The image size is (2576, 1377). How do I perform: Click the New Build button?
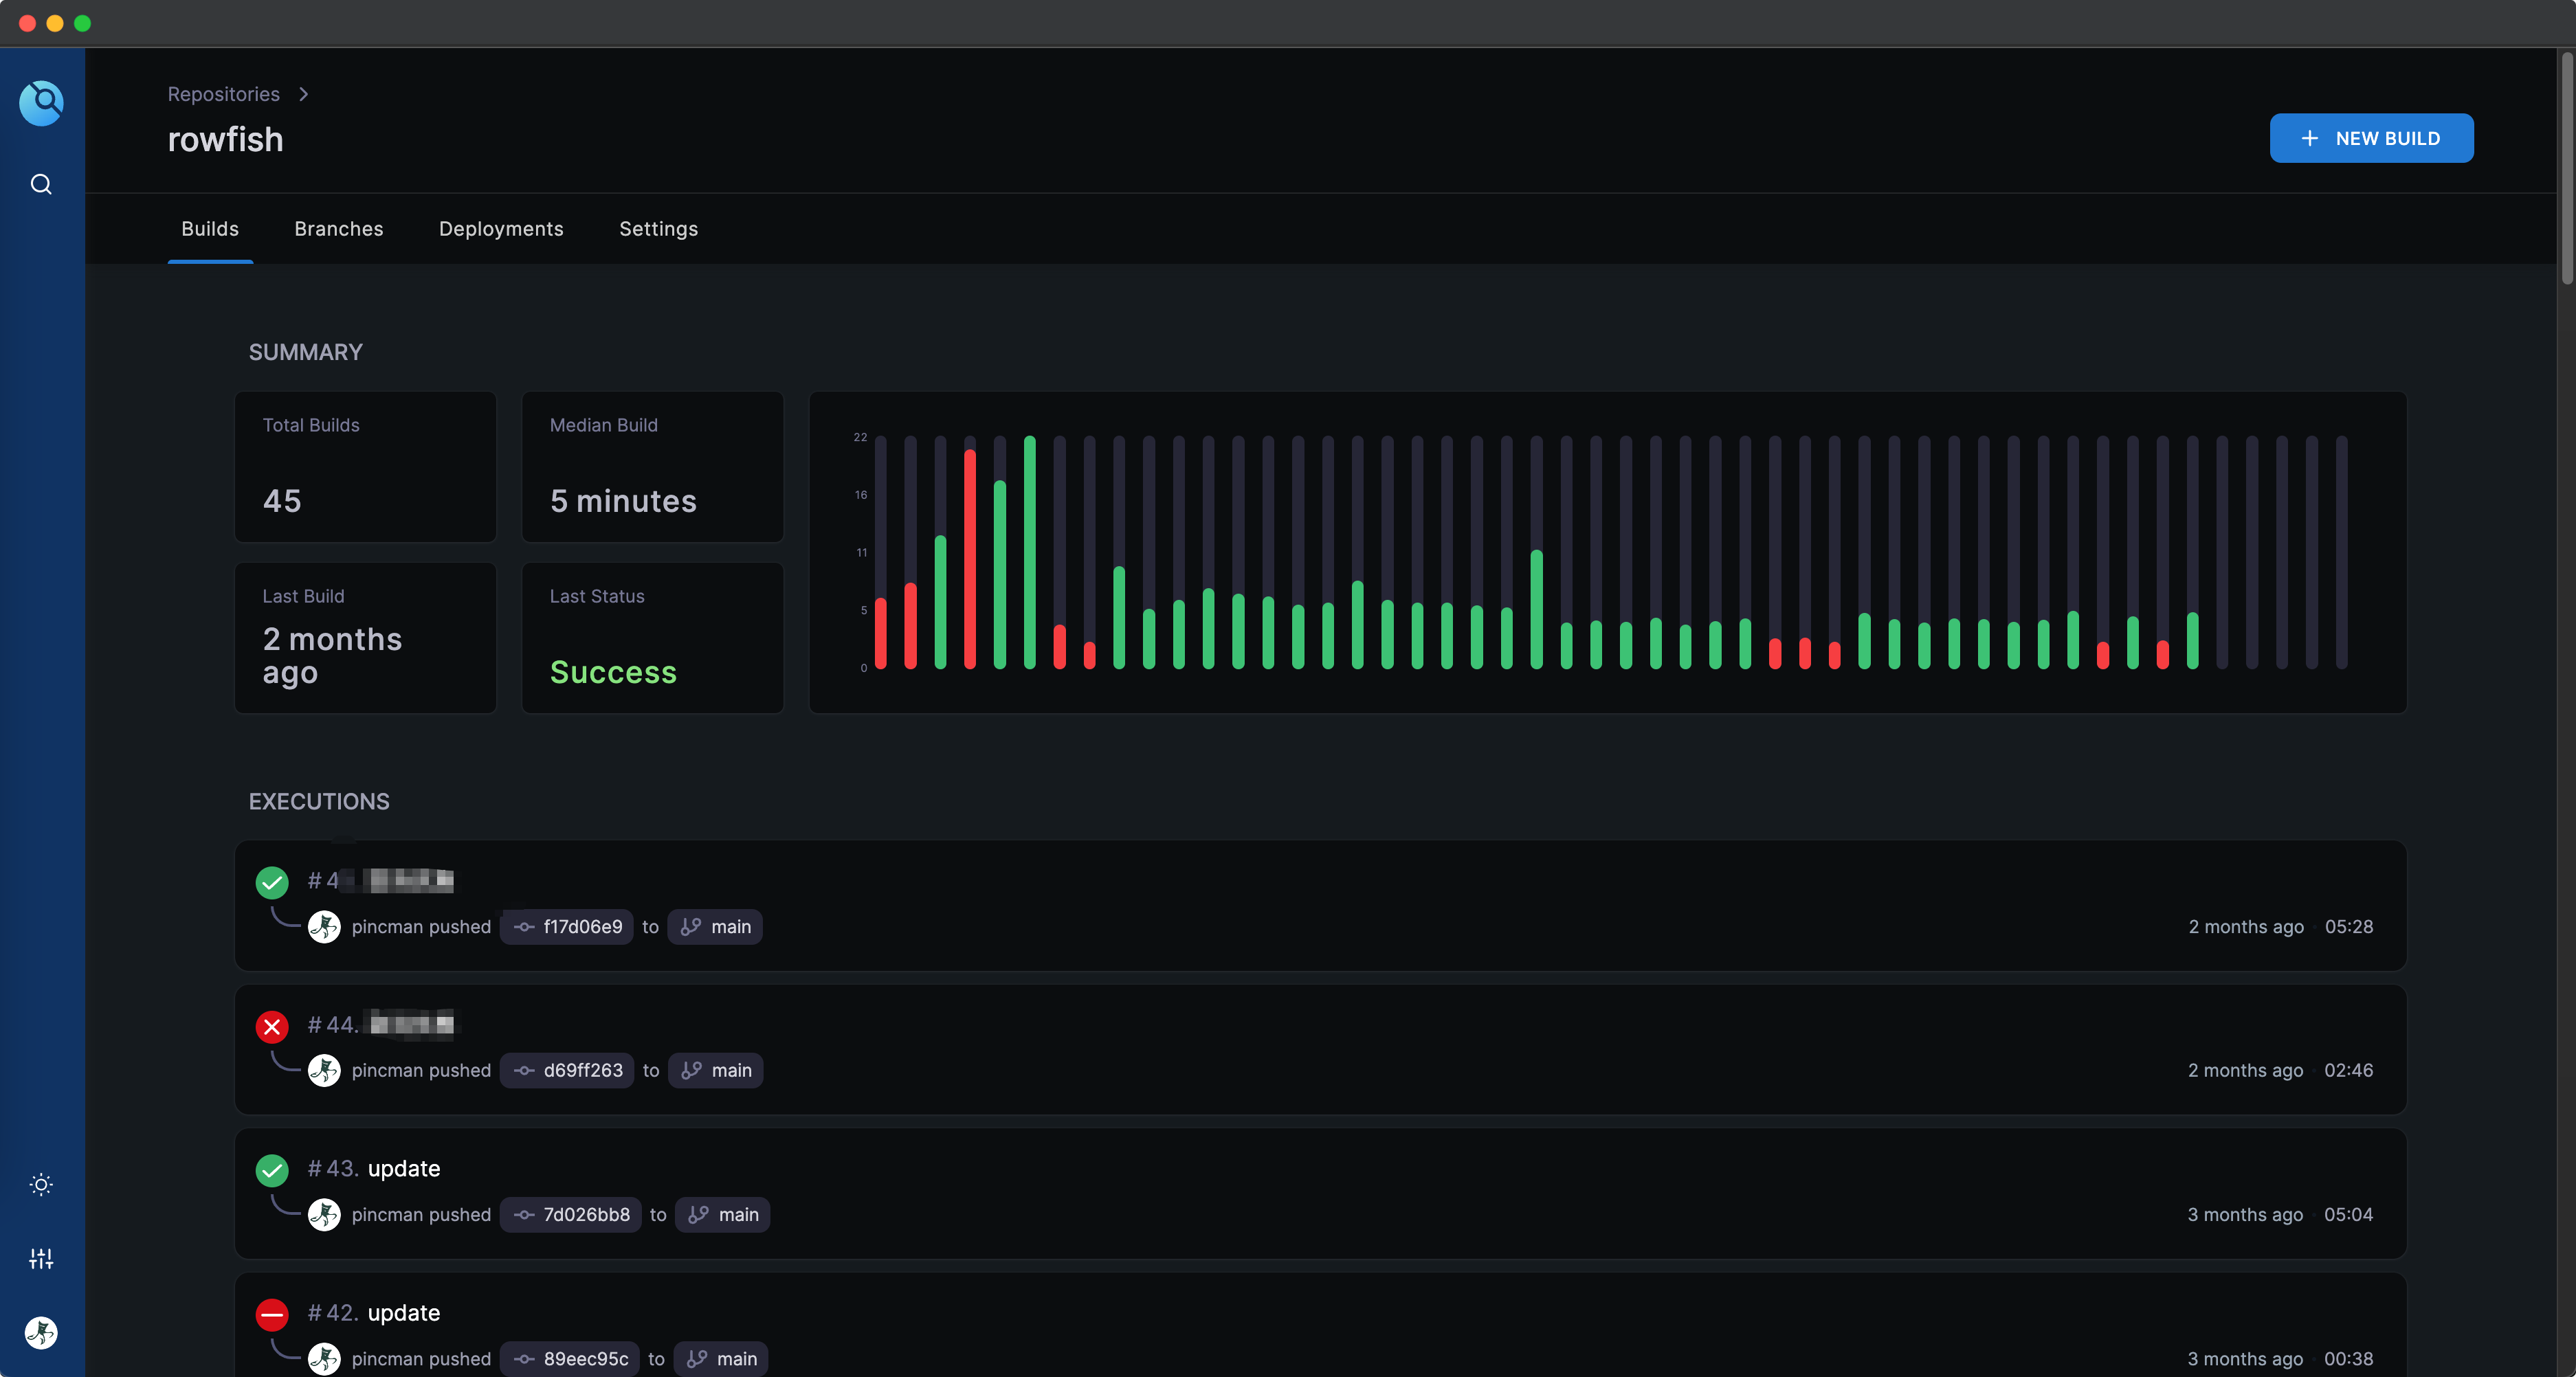point(2371,138)
